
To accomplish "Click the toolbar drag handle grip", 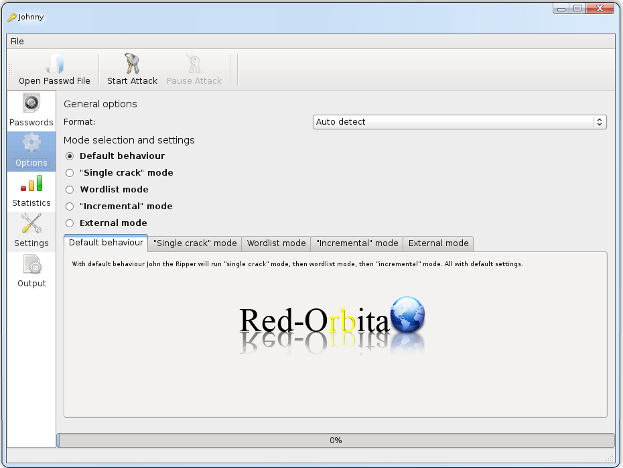I will [11, 70].
